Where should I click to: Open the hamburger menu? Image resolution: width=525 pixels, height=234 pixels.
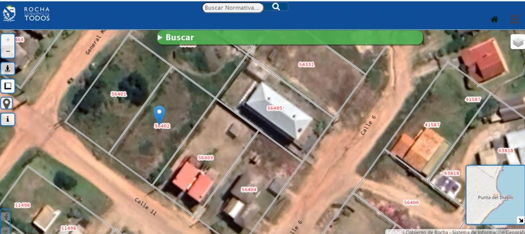coord(515,19)
